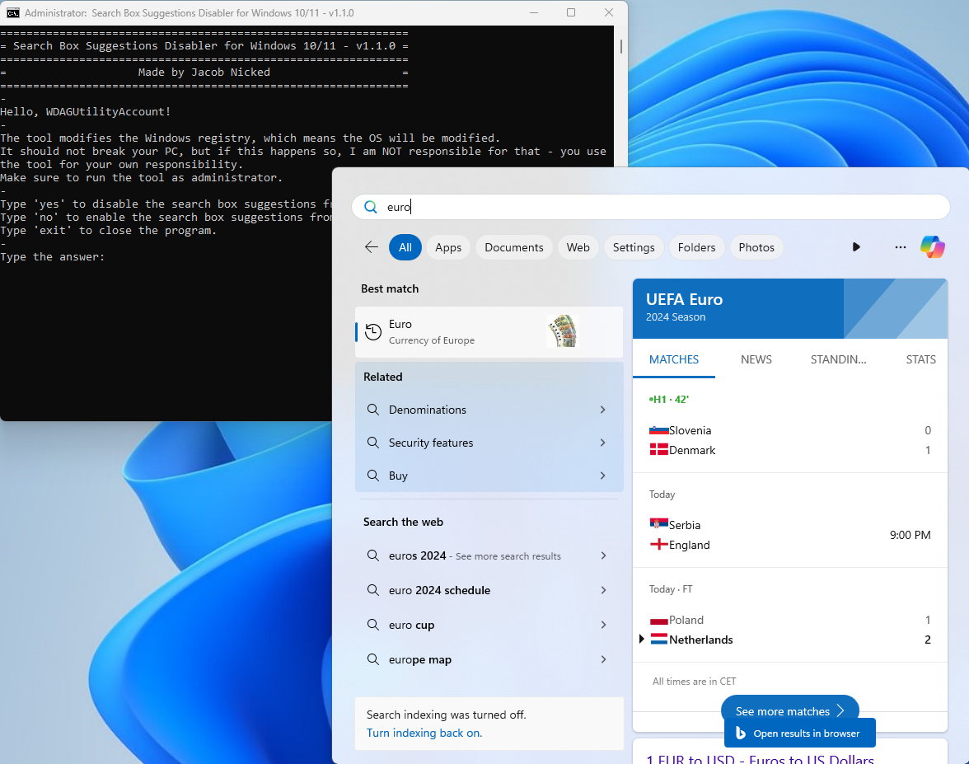Click search icon beside euro cup
Viewport: 969px width, 764px height.
tap(372, 625)
